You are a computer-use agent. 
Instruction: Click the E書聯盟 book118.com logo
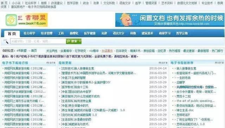pos(27,20)
